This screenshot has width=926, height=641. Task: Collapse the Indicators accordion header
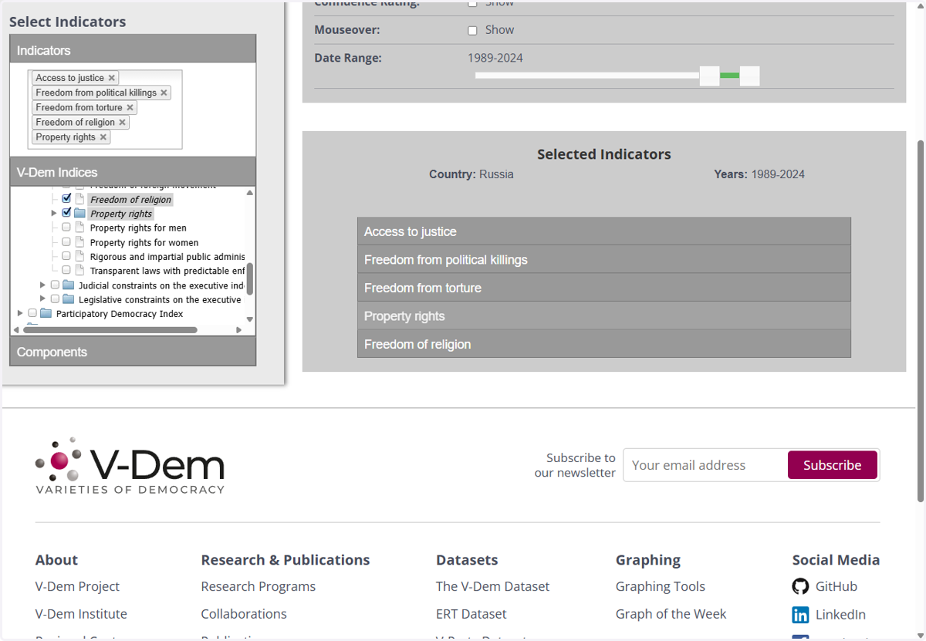point(133,49)
